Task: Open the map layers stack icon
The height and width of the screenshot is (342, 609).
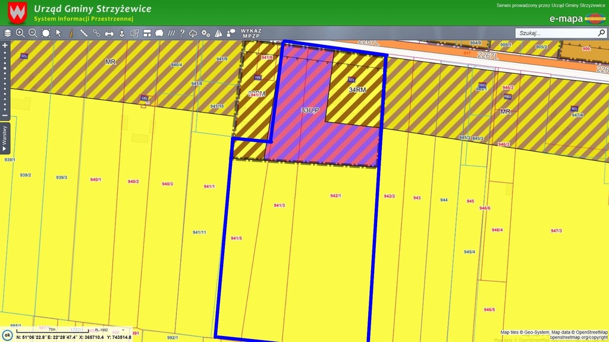Action: 8,33
